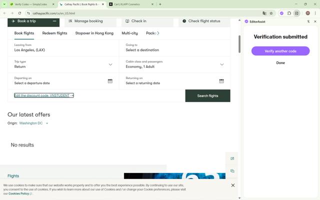Screen dimensions: 320x200
Task: Click Verify another code button
Action: (x=280, y=51)
